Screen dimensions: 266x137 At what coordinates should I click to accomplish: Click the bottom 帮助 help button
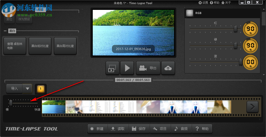[202, 129]
